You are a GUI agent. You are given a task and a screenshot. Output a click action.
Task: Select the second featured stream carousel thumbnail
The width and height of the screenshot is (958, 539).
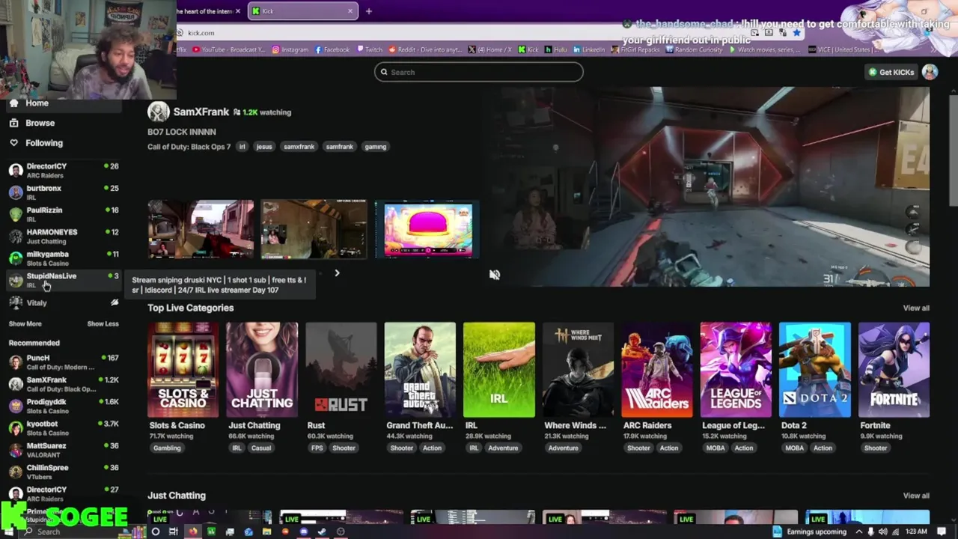tap(314, 229)
